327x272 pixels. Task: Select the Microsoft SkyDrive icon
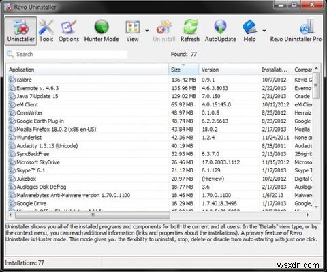tap(12, 162)
